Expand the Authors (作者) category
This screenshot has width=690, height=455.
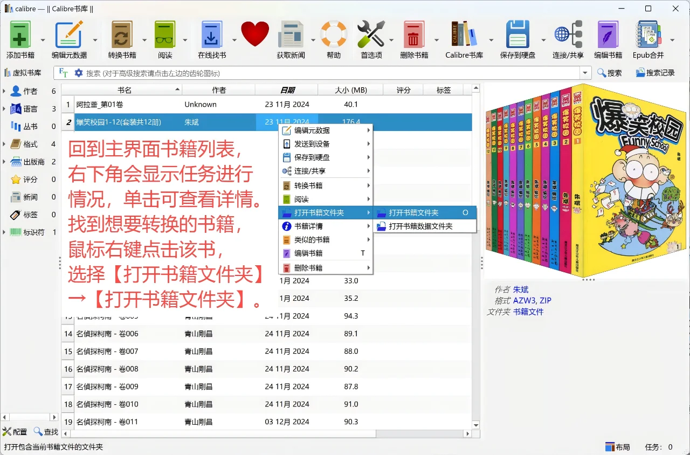tap(4, 91)
